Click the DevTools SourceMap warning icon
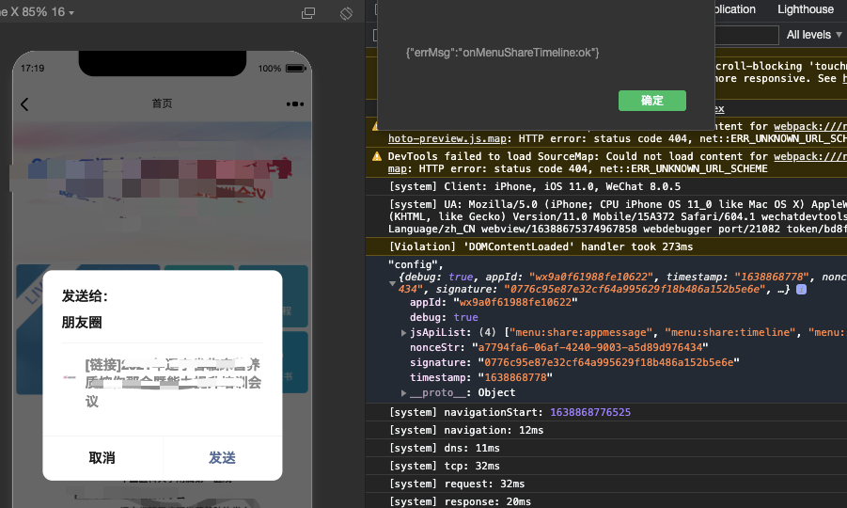Viewport: 847px width, 508px height. coord(377,156)
